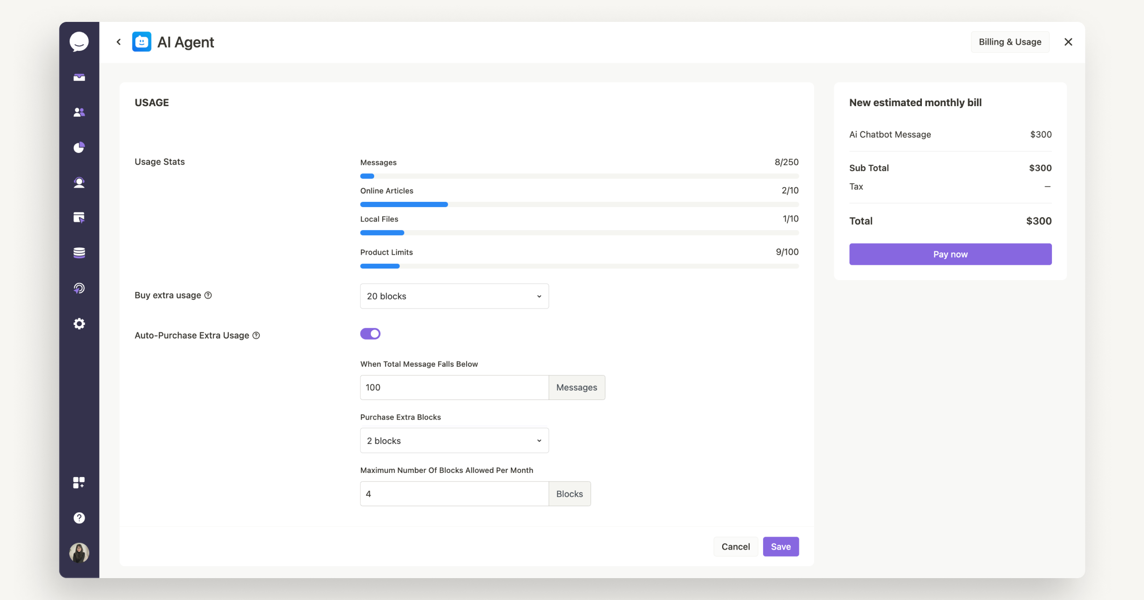Open the Integrations grid icon
1144x600 pixels.
tap(79, 482)
